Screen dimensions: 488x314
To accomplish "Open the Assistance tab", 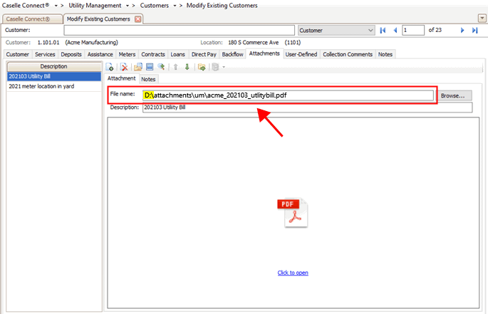I will point(100,54).
